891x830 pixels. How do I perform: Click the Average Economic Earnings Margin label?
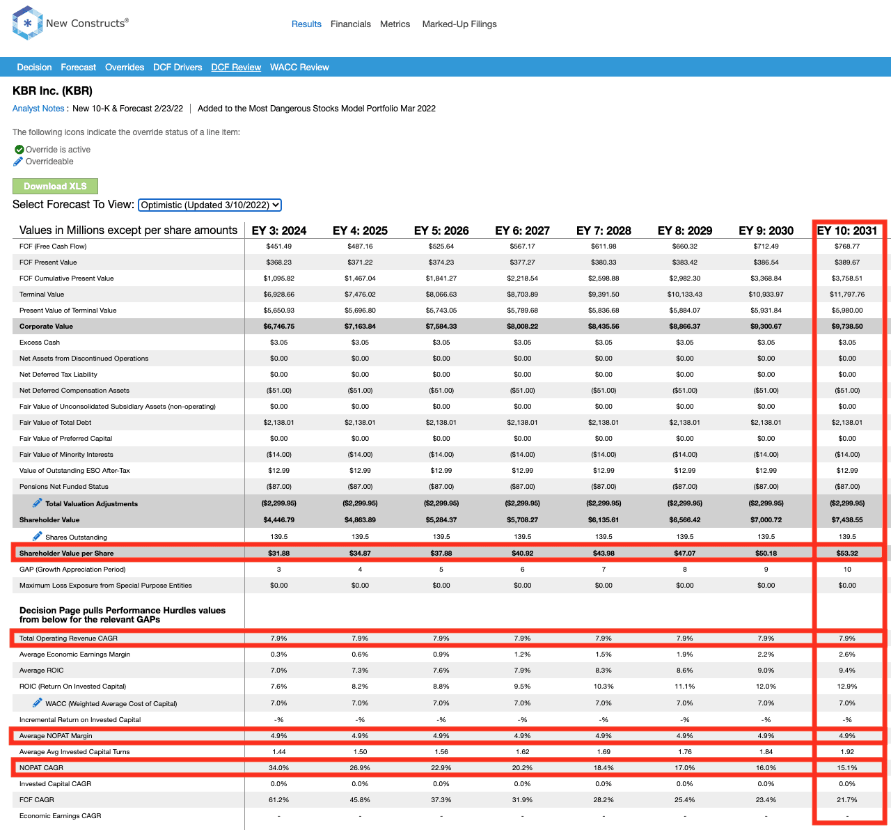(74, 655)
